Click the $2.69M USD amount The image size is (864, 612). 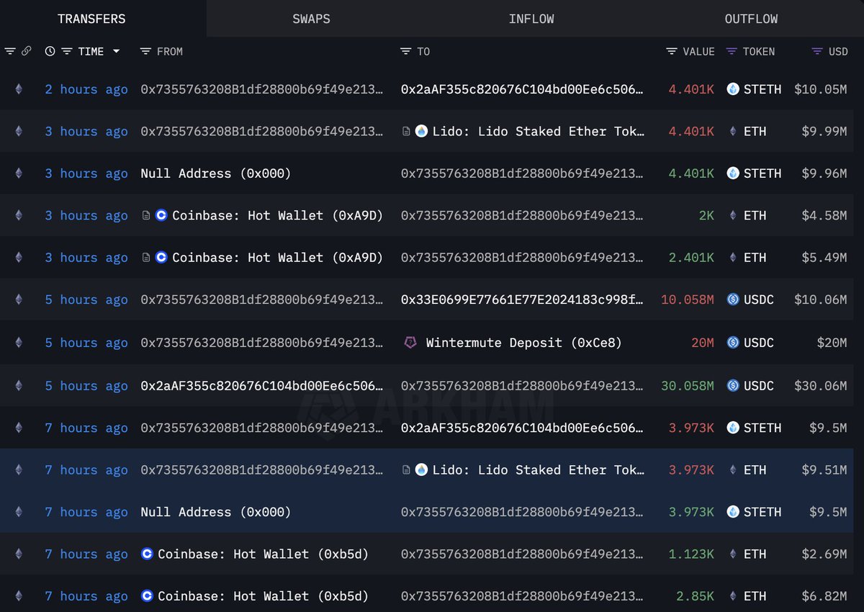click(x=824, y=554)
